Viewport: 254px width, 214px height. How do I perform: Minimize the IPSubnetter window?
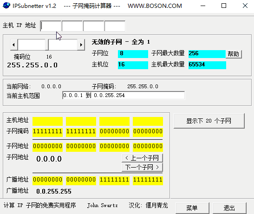click(x=203, y=6)
